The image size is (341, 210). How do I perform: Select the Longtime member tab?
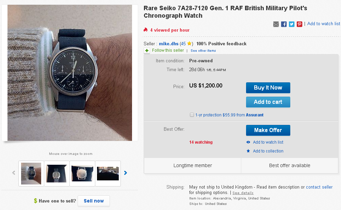coord(193,166)
